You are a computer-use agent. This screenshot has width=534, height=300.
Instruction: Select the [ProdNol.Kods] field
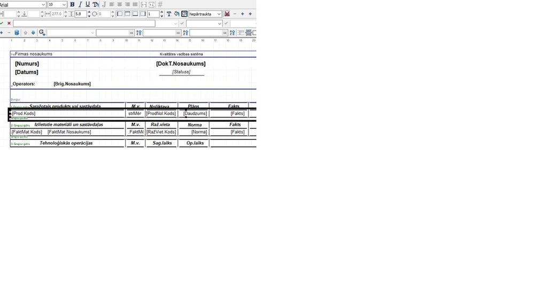pyautogui.click(x=161, y=114)
